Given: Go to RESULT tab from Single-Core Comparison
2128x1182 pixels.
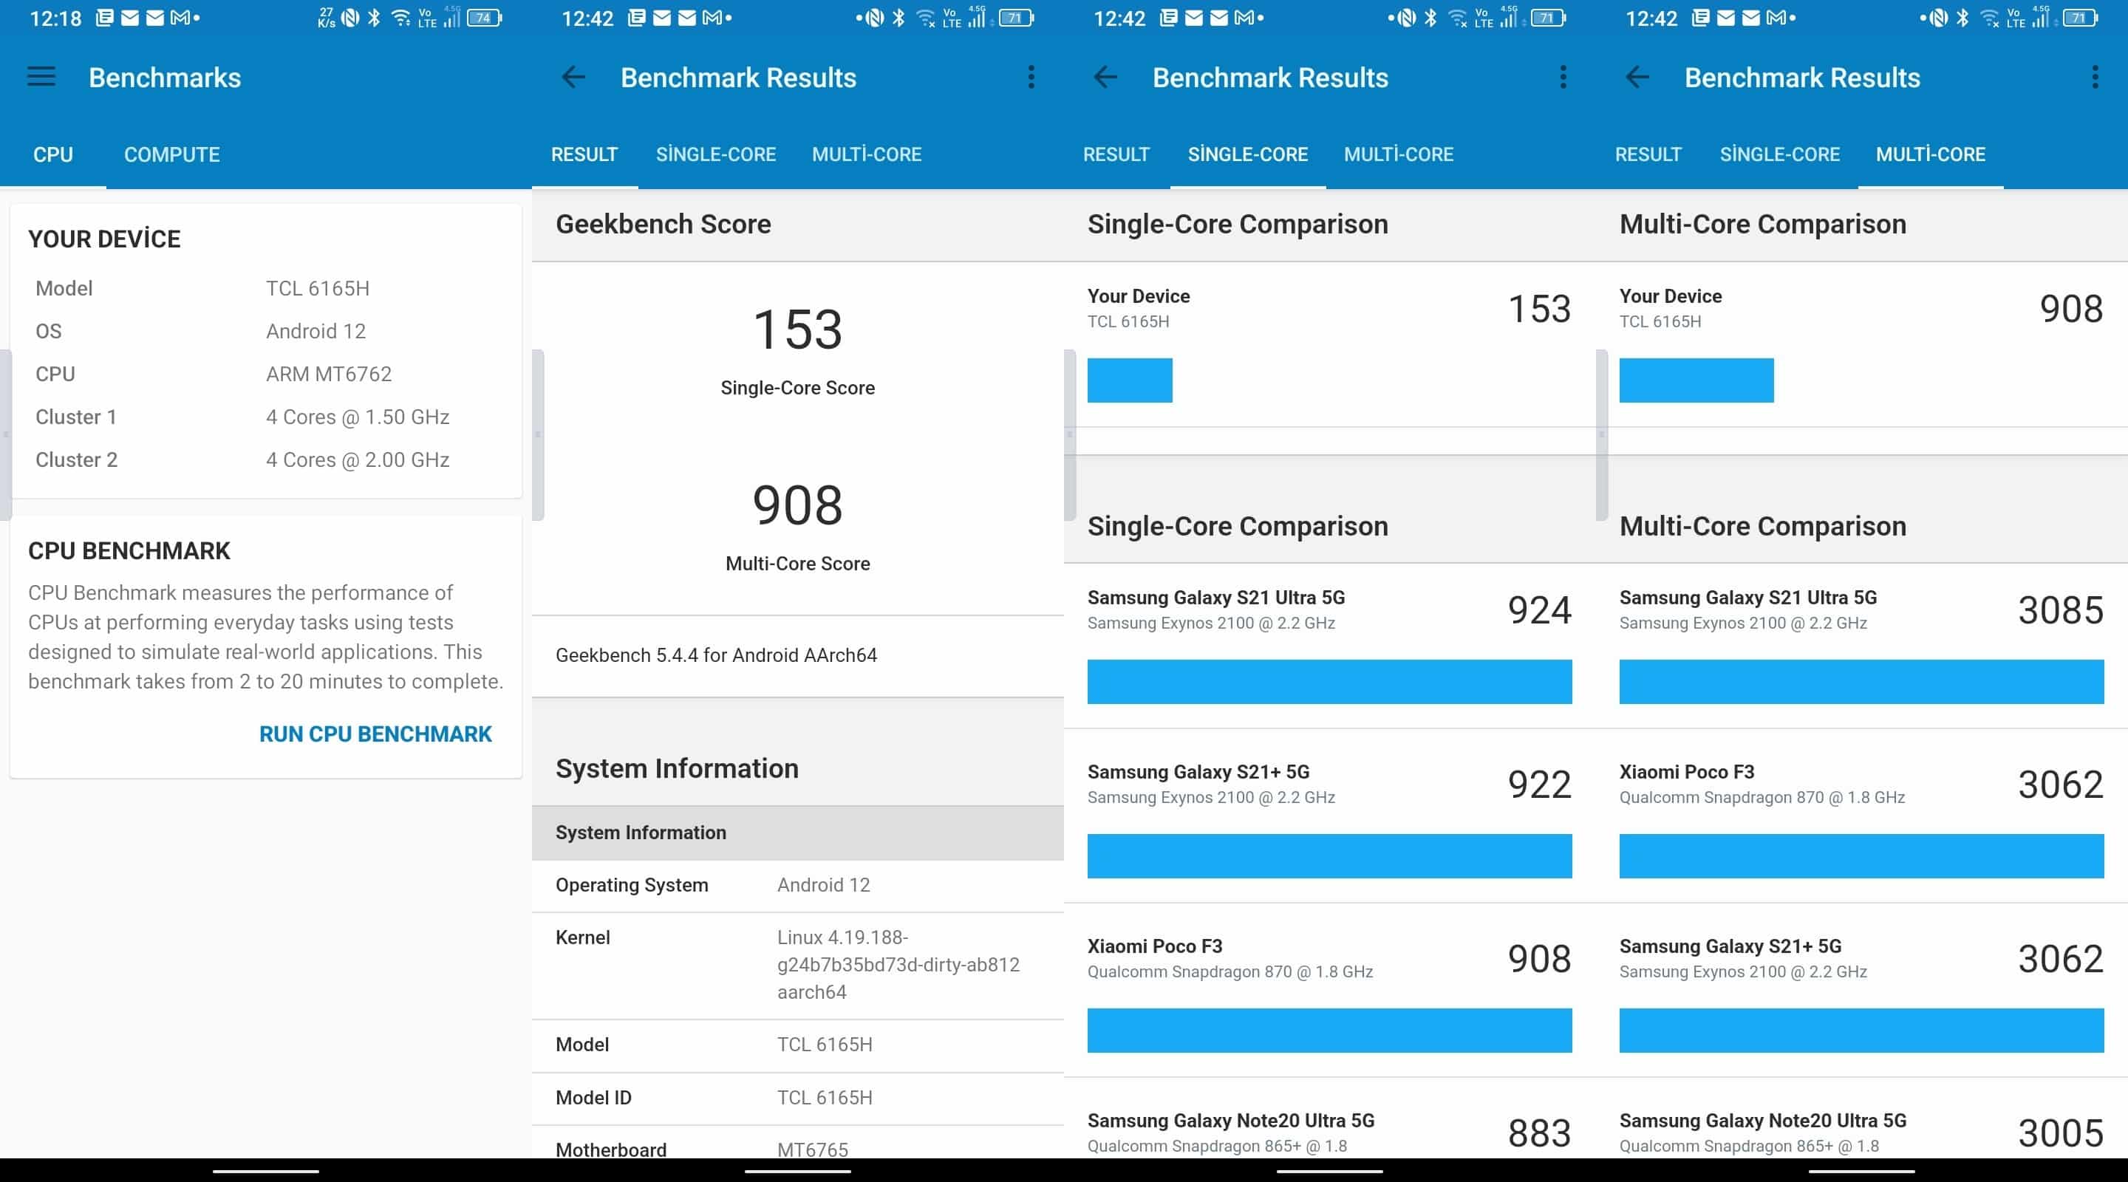Looking at the screenshot, I should tap(1116, 154).
